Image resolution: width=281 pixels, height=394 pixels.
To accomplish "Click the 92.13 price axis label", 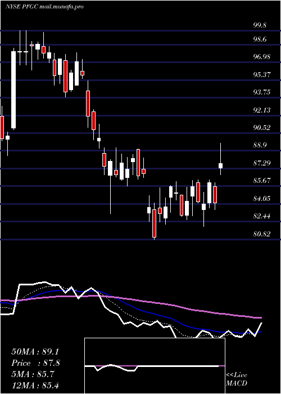I will pyautogui.click(x=262, y=110).
